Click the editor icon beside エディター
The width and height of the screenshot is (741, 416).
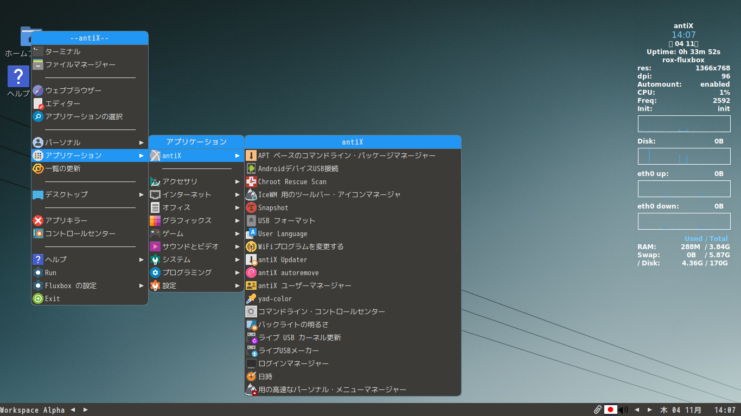38,103
